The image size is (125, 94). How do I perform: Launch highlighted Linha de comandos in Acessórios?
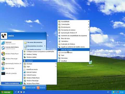pyautogui.click(x=74, y=50)
